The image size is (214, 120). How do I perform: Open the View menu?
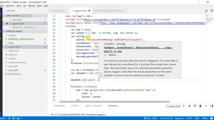[x=19, y=6]
